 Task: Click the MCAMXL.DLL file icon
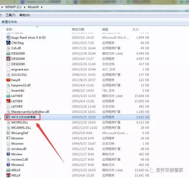pyautogui.click(x=8, y=128)
